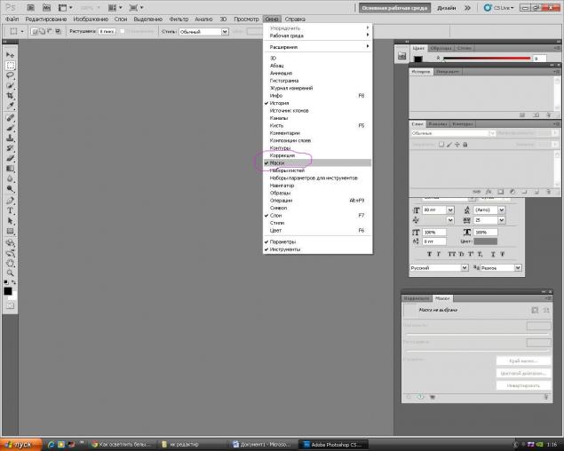Select the Spot Healing Brush tool
The height and width of the screenshot is (451, 564).
click(10, 118)
